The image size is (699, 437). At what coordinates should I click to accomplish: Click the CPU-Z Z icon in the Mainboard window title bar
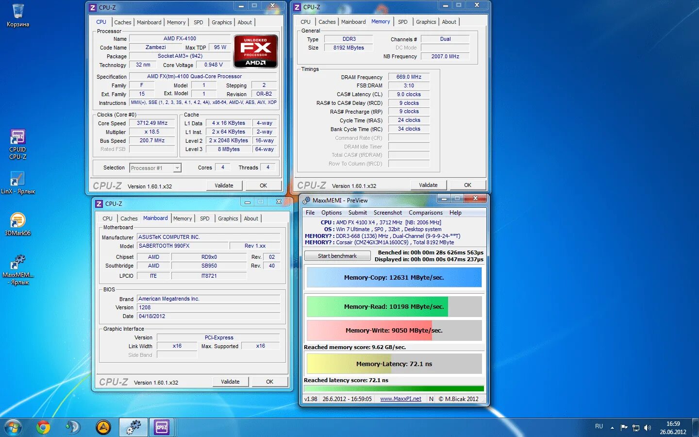coord(99,204)
